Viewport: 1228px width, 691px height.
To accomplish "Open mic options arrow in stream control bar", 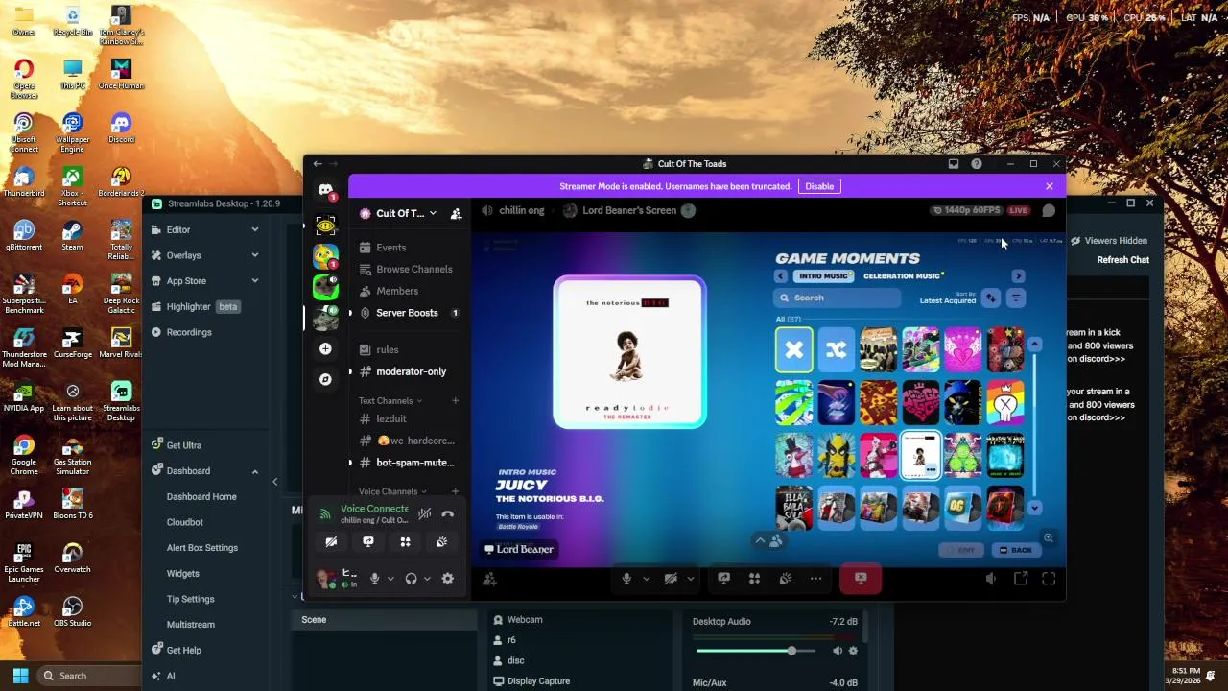I will point(646,579).
